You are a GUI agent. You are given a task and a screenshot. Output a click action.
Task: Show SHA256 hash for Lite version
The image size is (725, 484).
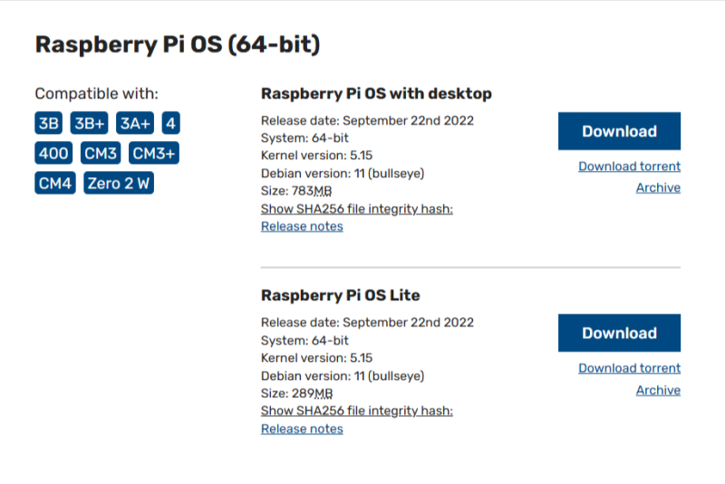coord(356,411)
